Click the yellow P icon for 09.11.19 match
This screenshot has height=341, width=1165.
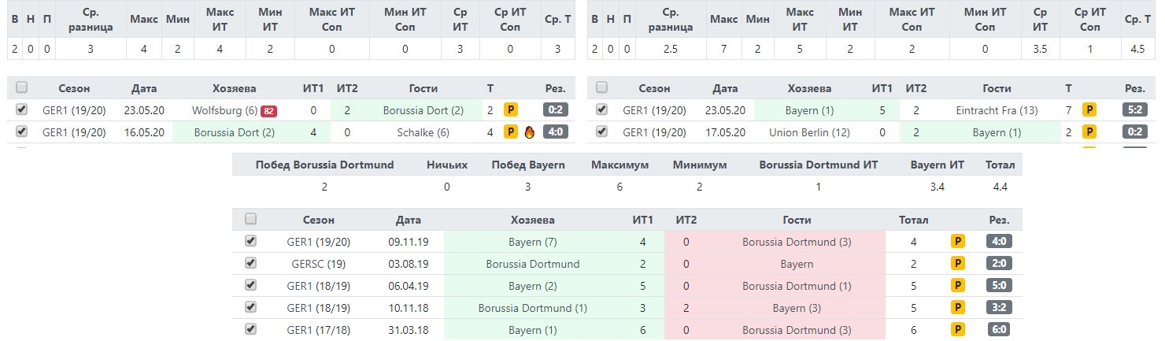(x=958, y=242)
